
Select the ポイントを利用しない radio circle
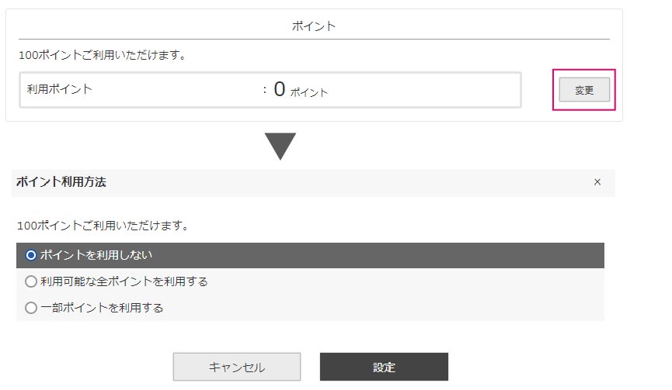pyautogui.click(x=31, y=255)
